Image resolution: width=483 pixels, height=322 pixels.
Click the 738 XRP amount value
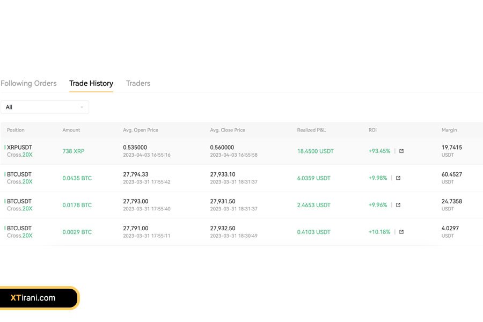[x=74, y=151]
